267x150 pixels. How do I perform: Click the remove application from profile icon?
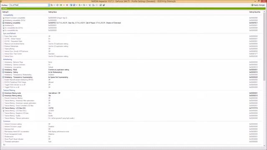74,5
